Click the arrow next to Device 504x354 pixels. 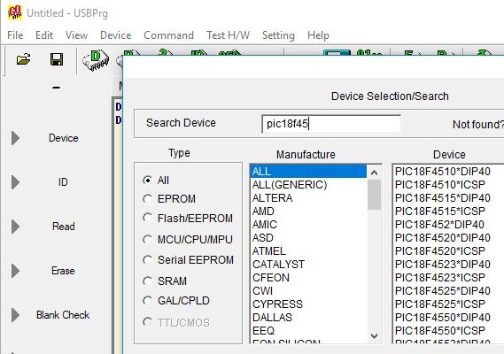coord(15,138)
